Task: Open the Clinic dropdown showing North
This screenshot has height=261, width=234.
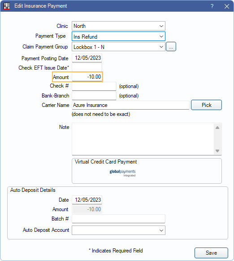Action: [118, 26]
